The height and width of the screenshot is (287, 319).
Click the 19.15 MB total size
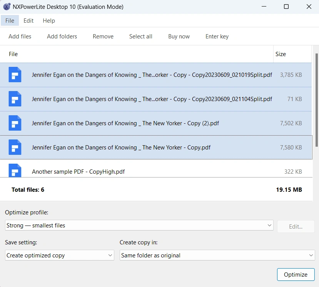289,189
